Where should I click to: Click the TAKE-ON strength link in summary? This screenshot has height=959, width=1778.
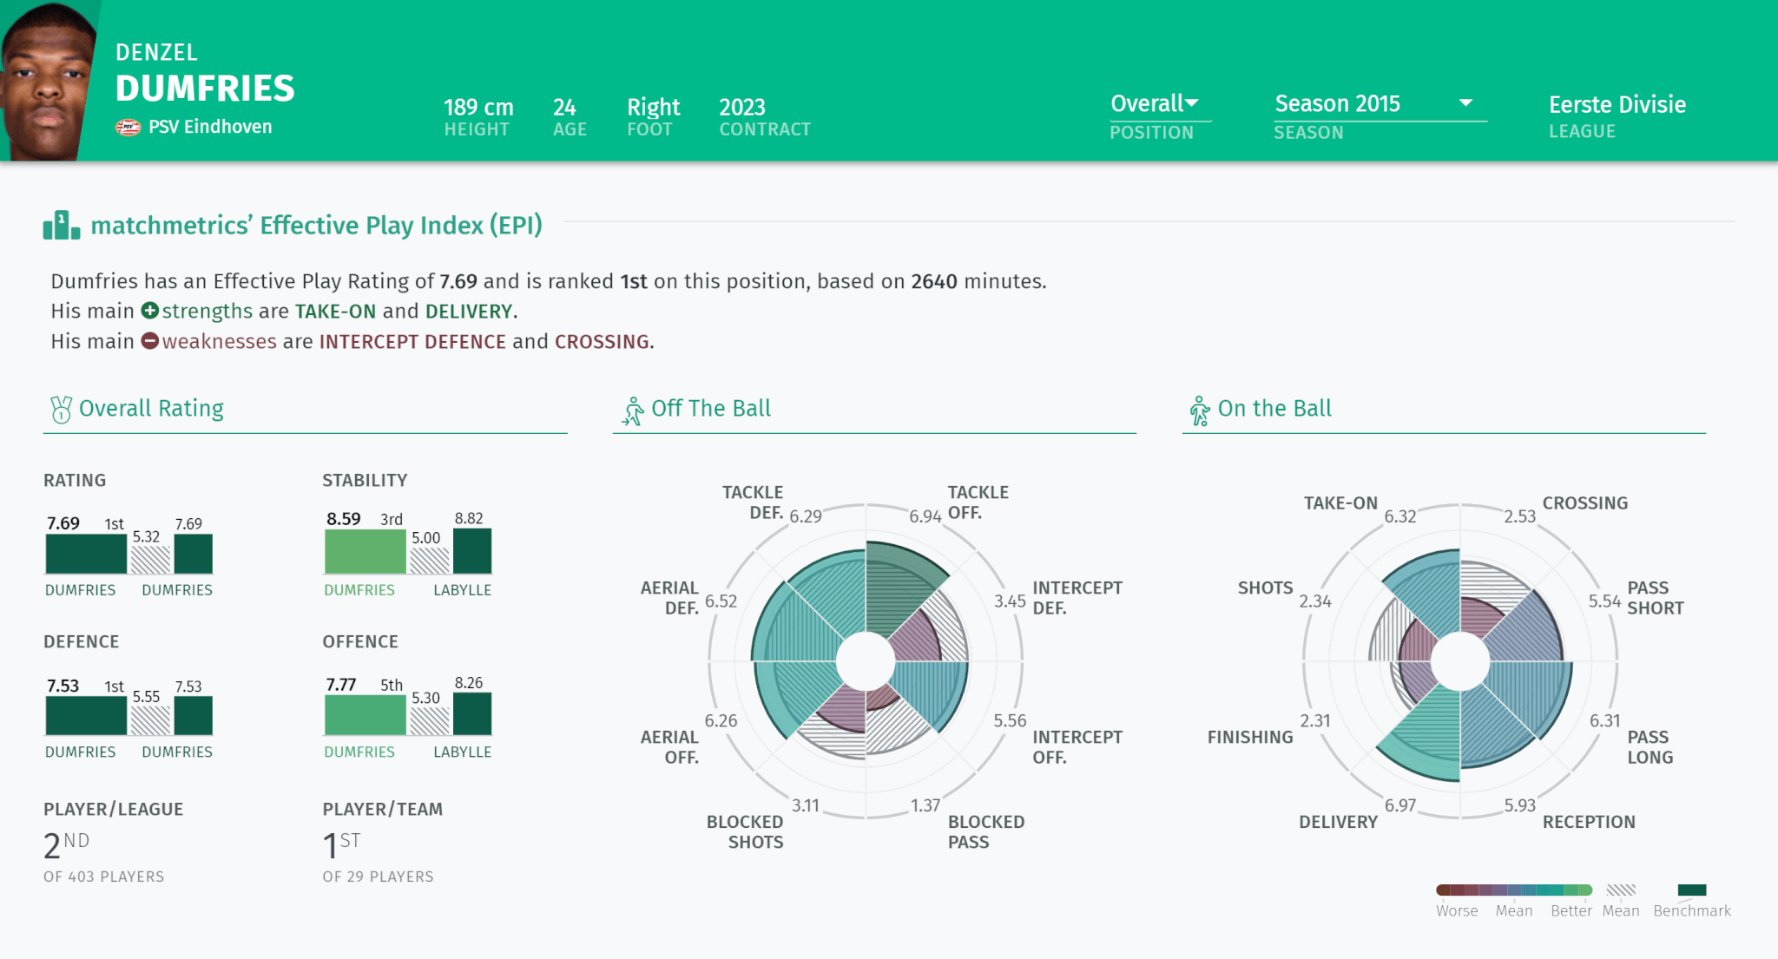point(335,312)
